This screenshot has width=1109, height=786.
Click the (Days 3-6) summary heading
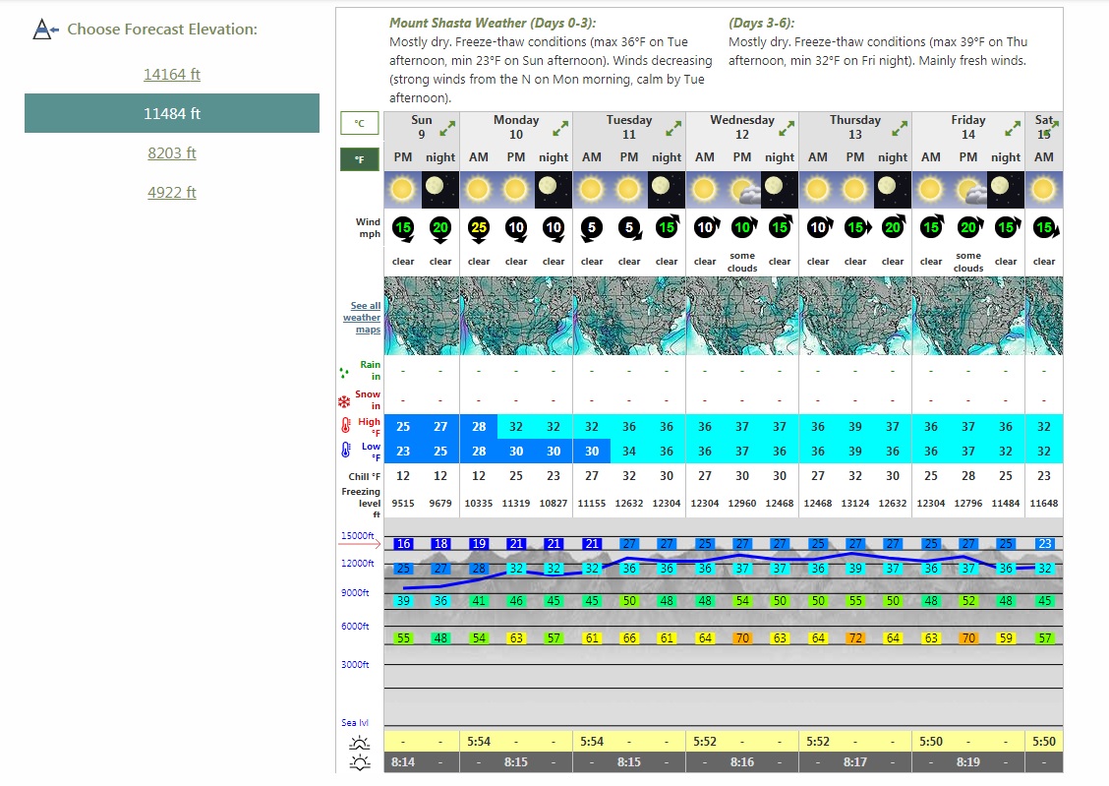[762, 24]
